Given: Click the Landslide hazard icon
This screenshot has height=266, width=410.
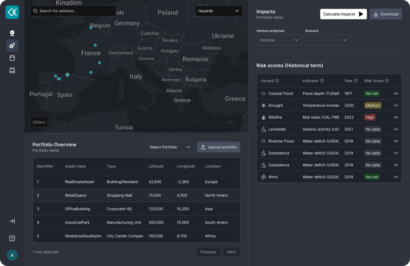Looking at the screenshot, I should [x=264, y=129].
